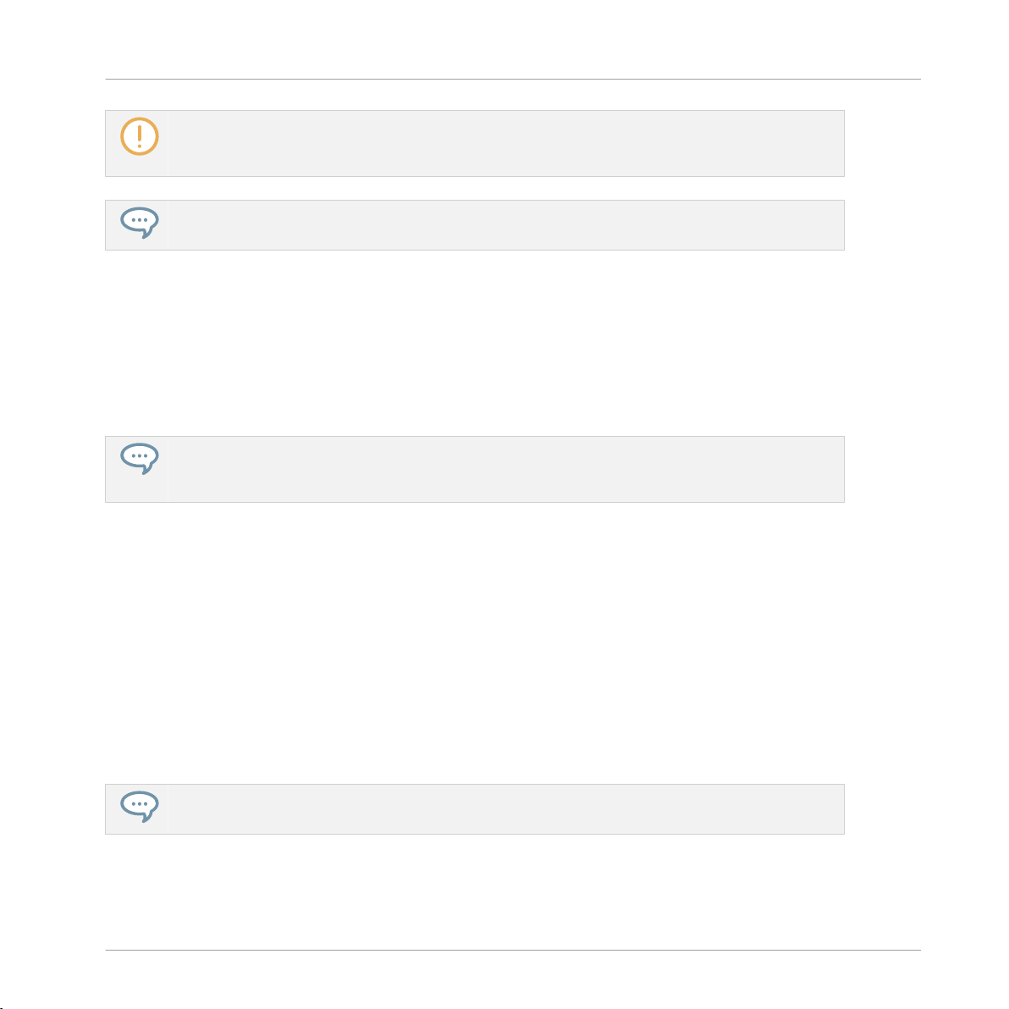This screenshot has height=1009, width=1009.
Task: Click inside the middle speech bubble note box
Action: pos(475,469)
